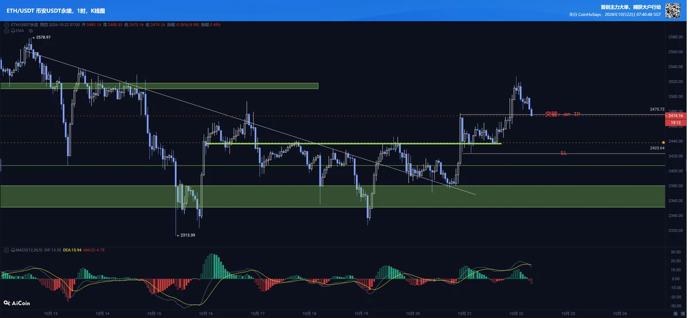Viewport: 687px width, 318px height.
Task: Click the 2313.39 low price marker
Action: click(185, 235)
